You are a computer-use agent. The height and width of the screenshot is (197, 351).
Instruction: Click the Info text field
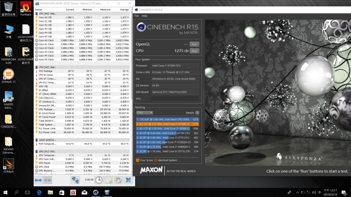(x=175, y=98)
